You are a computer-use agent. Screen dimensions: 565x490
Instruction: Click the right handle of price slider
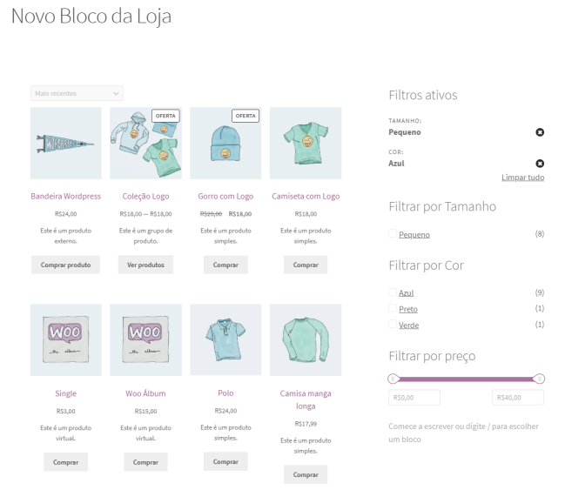click(539, 379)
